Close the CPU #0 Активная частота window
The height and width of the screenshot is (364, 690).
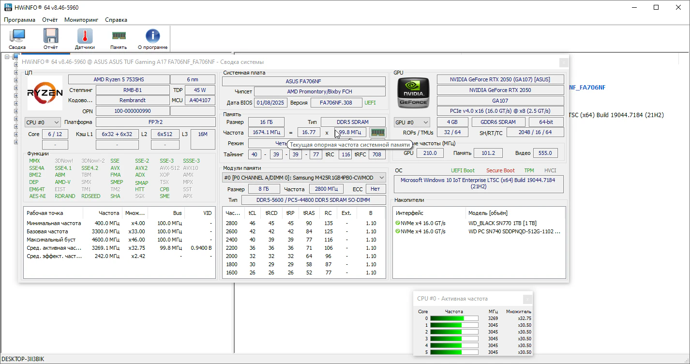(x=527, y=299)
